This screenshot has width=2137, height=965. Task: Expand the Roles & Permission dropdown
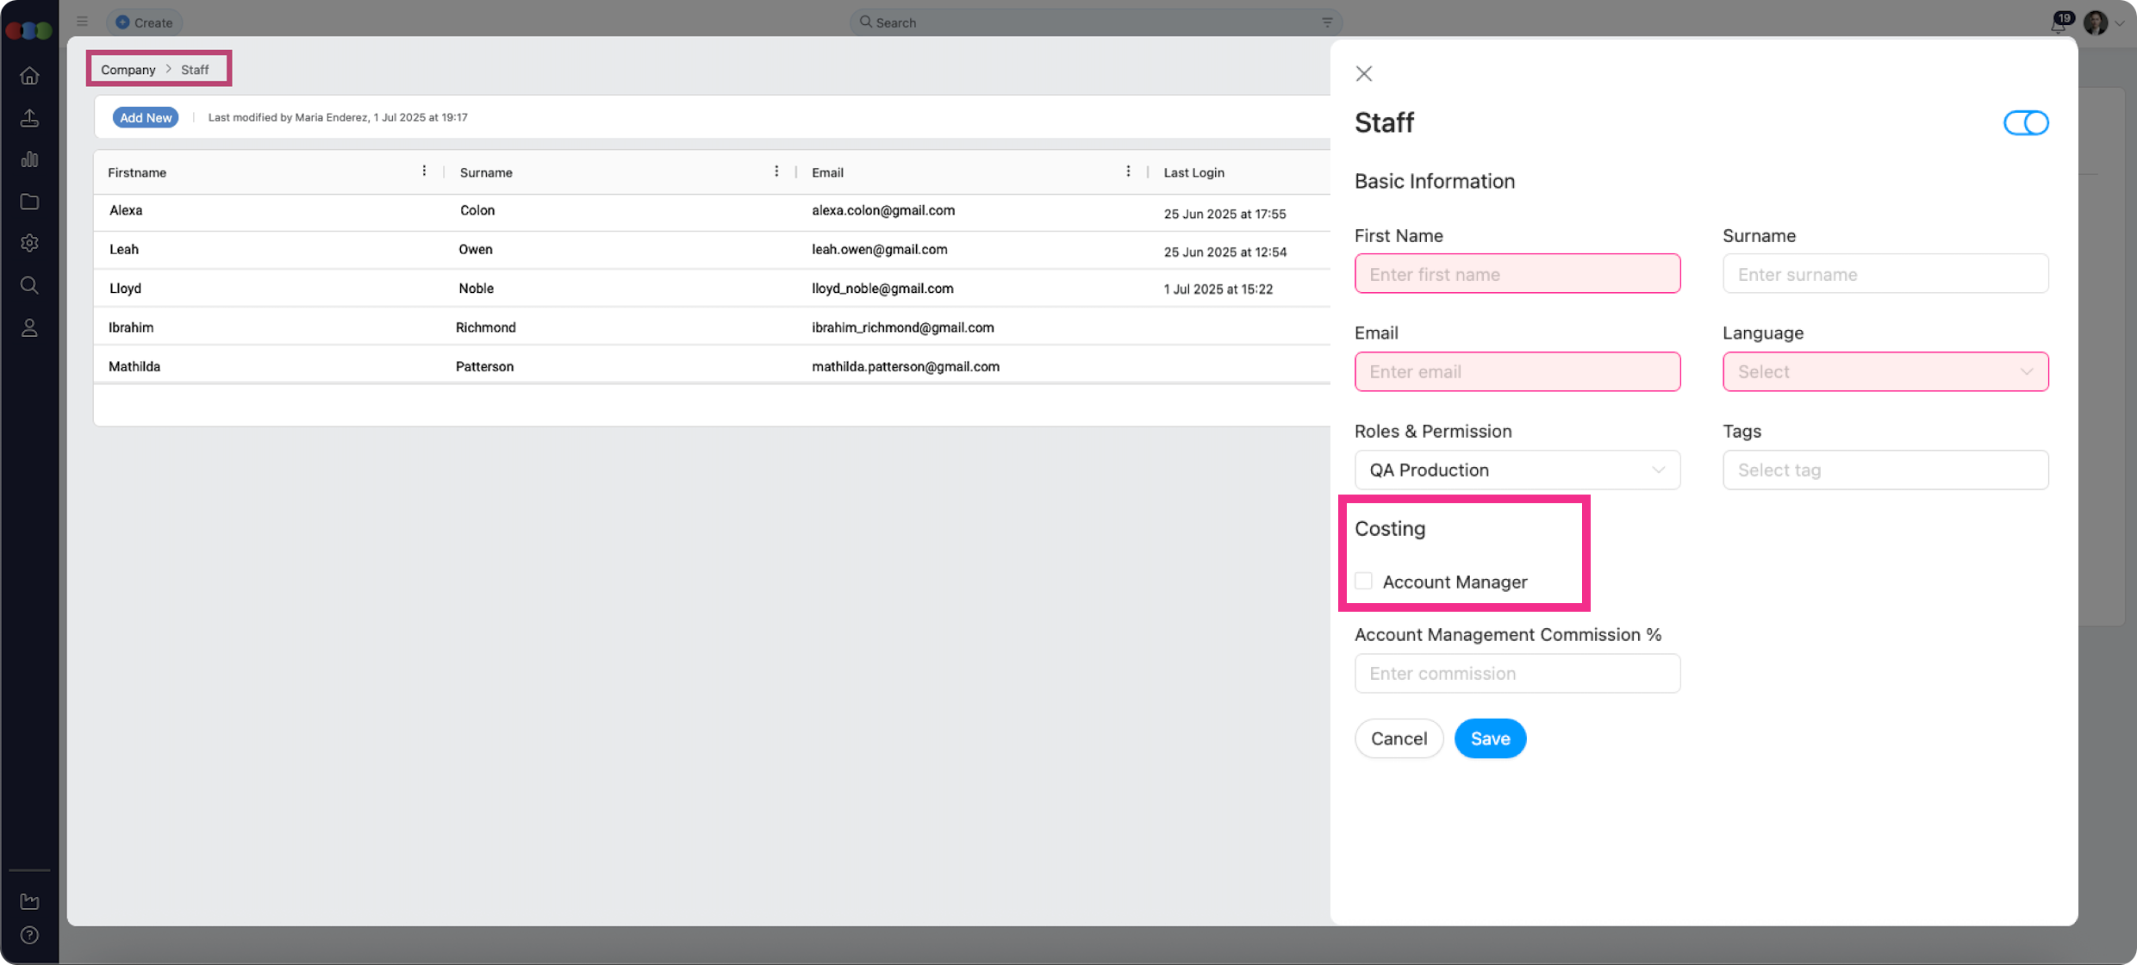point(1517,470)
